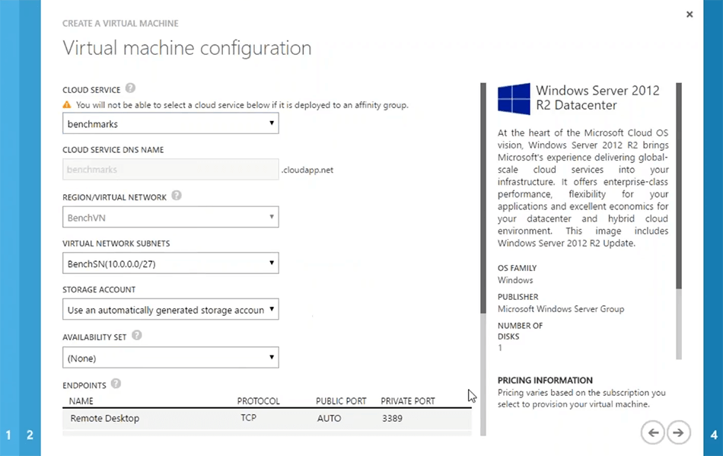The width and height of the screenshot is (723, 456).
Task: Click the help icon beside Region/Virtual Network
Action: [177, 196]
